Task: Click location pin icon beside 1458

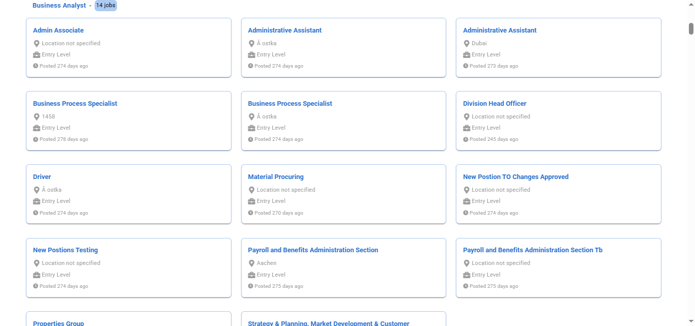Action: (x=37, y=117)
